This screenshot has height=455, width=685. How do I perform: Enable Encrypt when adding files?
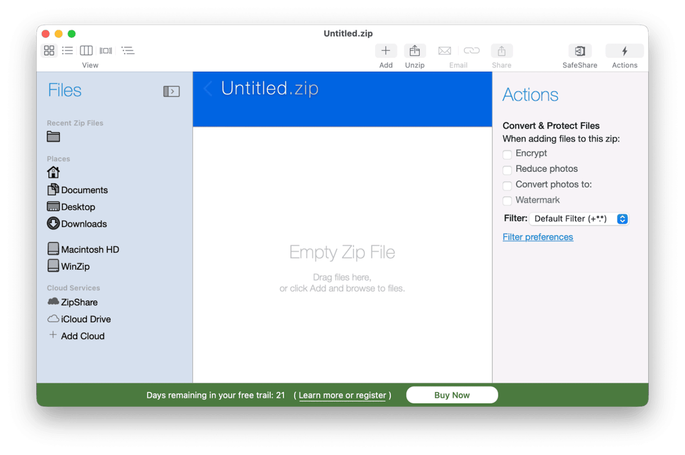[x=507, y=153]
